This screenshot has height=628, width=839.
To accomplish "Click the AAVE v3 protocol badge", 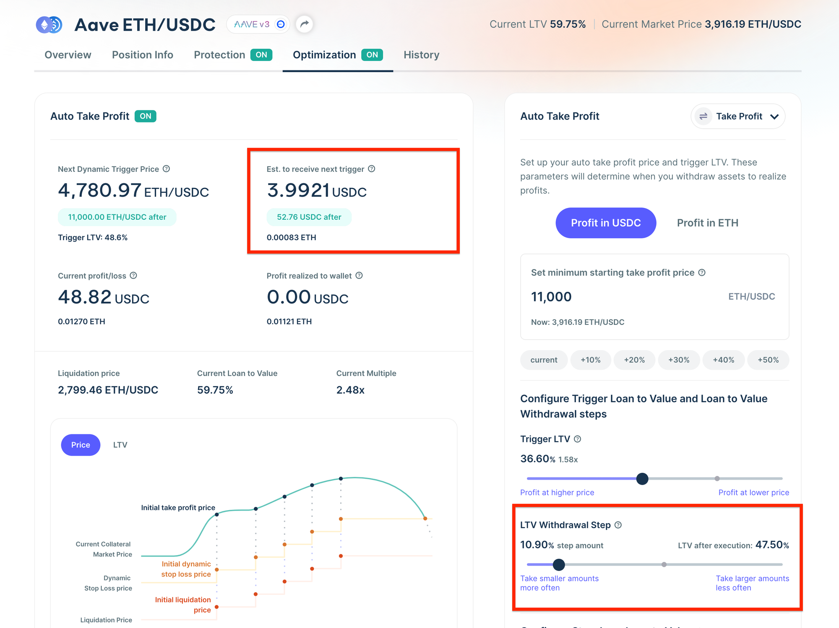I will [x=258, y=24].
